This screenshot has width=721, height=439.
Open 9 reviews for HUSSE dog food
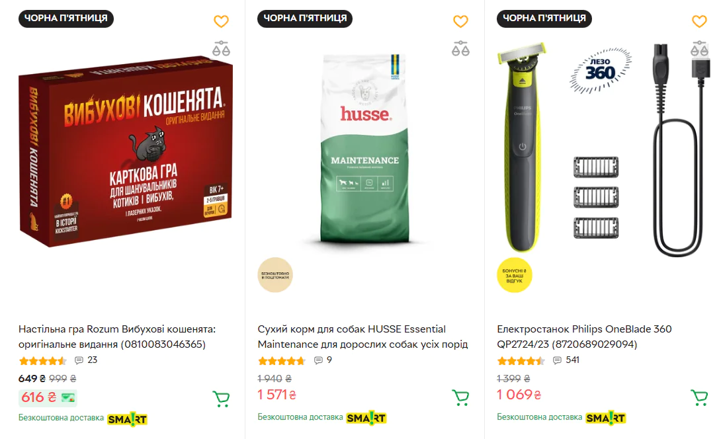323,360
